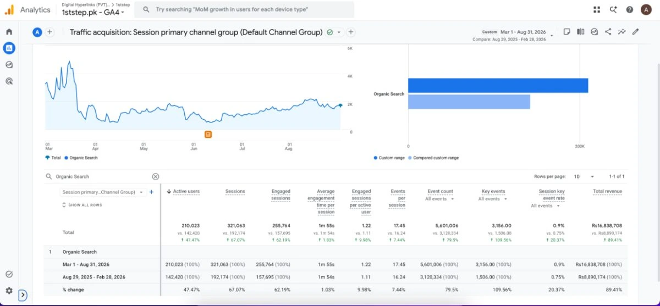Sort by the Events per session column

tap(398, 198)
